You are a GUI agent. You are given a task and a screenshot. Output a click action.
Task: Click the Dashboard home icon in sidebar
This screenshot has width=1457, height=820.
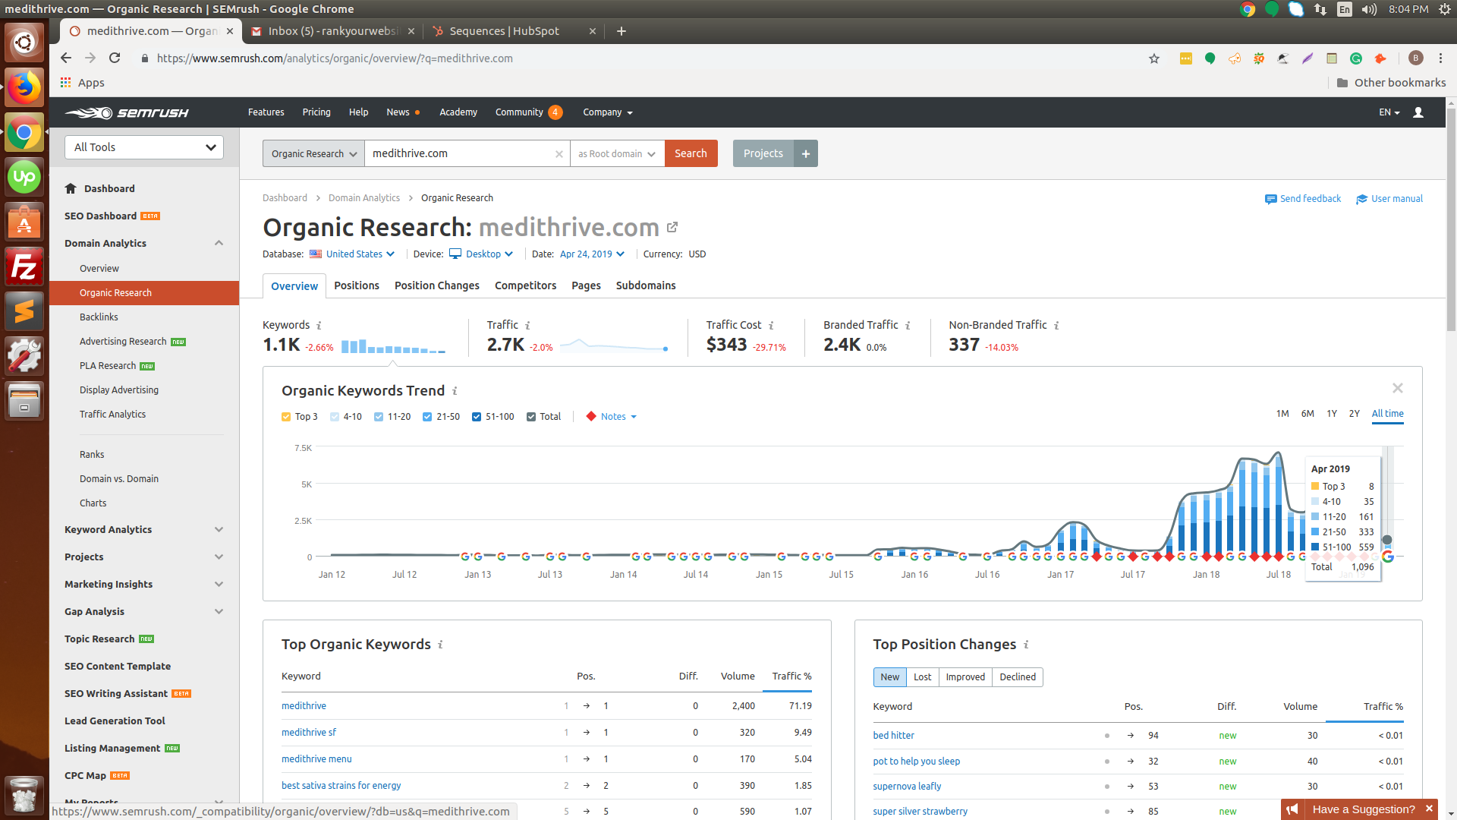tap(71, 188)
